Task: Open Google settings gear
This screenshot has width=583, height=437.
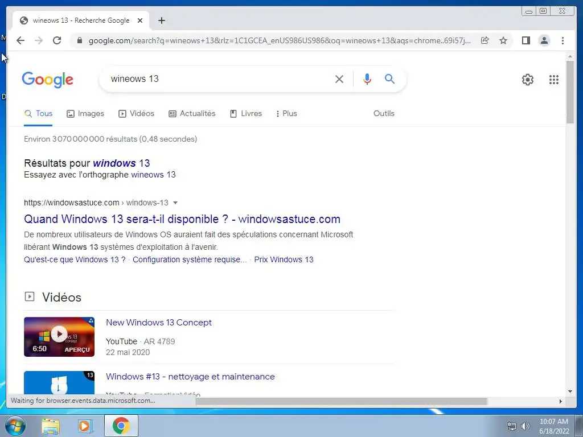Action: point(528,80)
